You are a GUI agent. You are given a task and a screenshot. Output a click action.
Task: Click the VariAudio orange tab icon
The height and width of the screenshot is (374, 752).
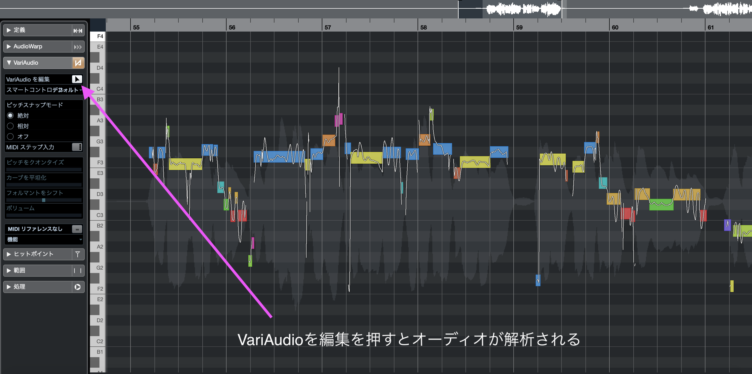(78, 63)
